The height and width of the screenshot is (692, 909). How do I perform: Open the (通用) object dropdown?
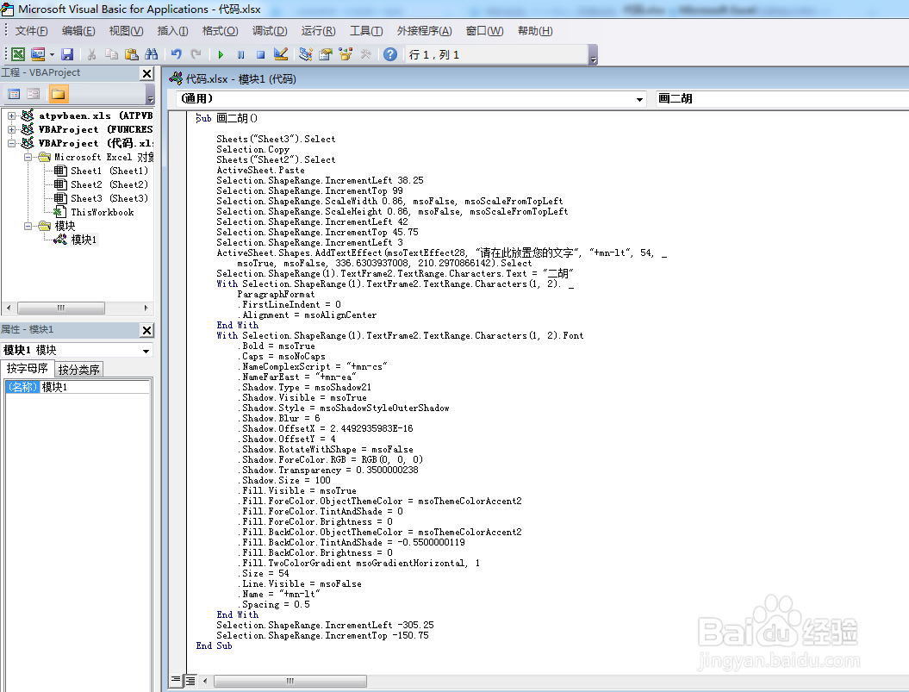(x=639, y=99)
